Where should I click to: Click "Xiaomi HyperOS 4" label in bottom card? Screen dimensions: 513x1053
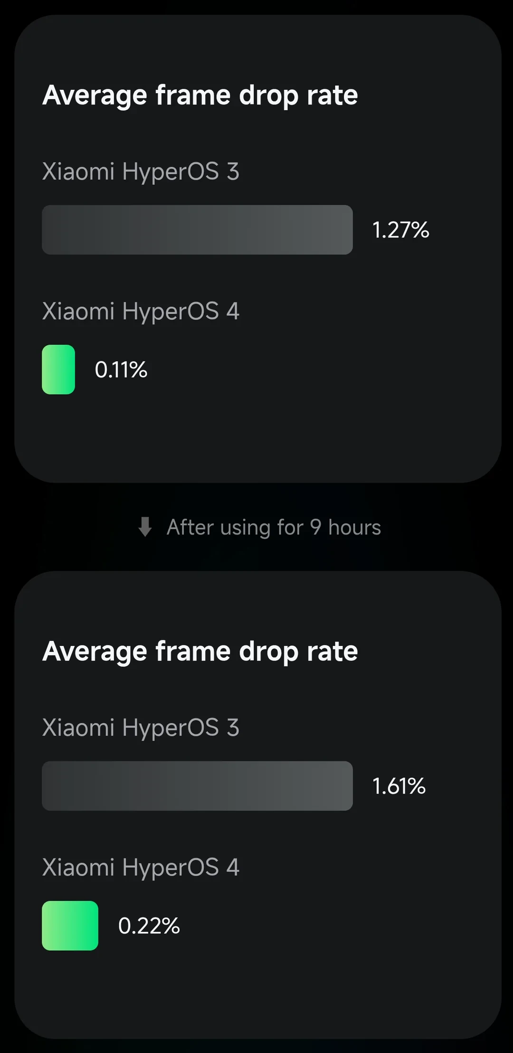pos(141,867)
